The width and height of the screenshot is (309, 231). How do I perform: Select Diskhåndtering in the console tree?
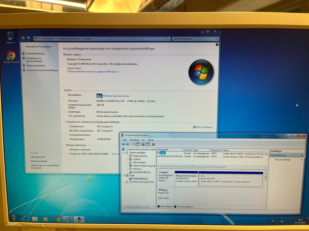tap(140, 179)
